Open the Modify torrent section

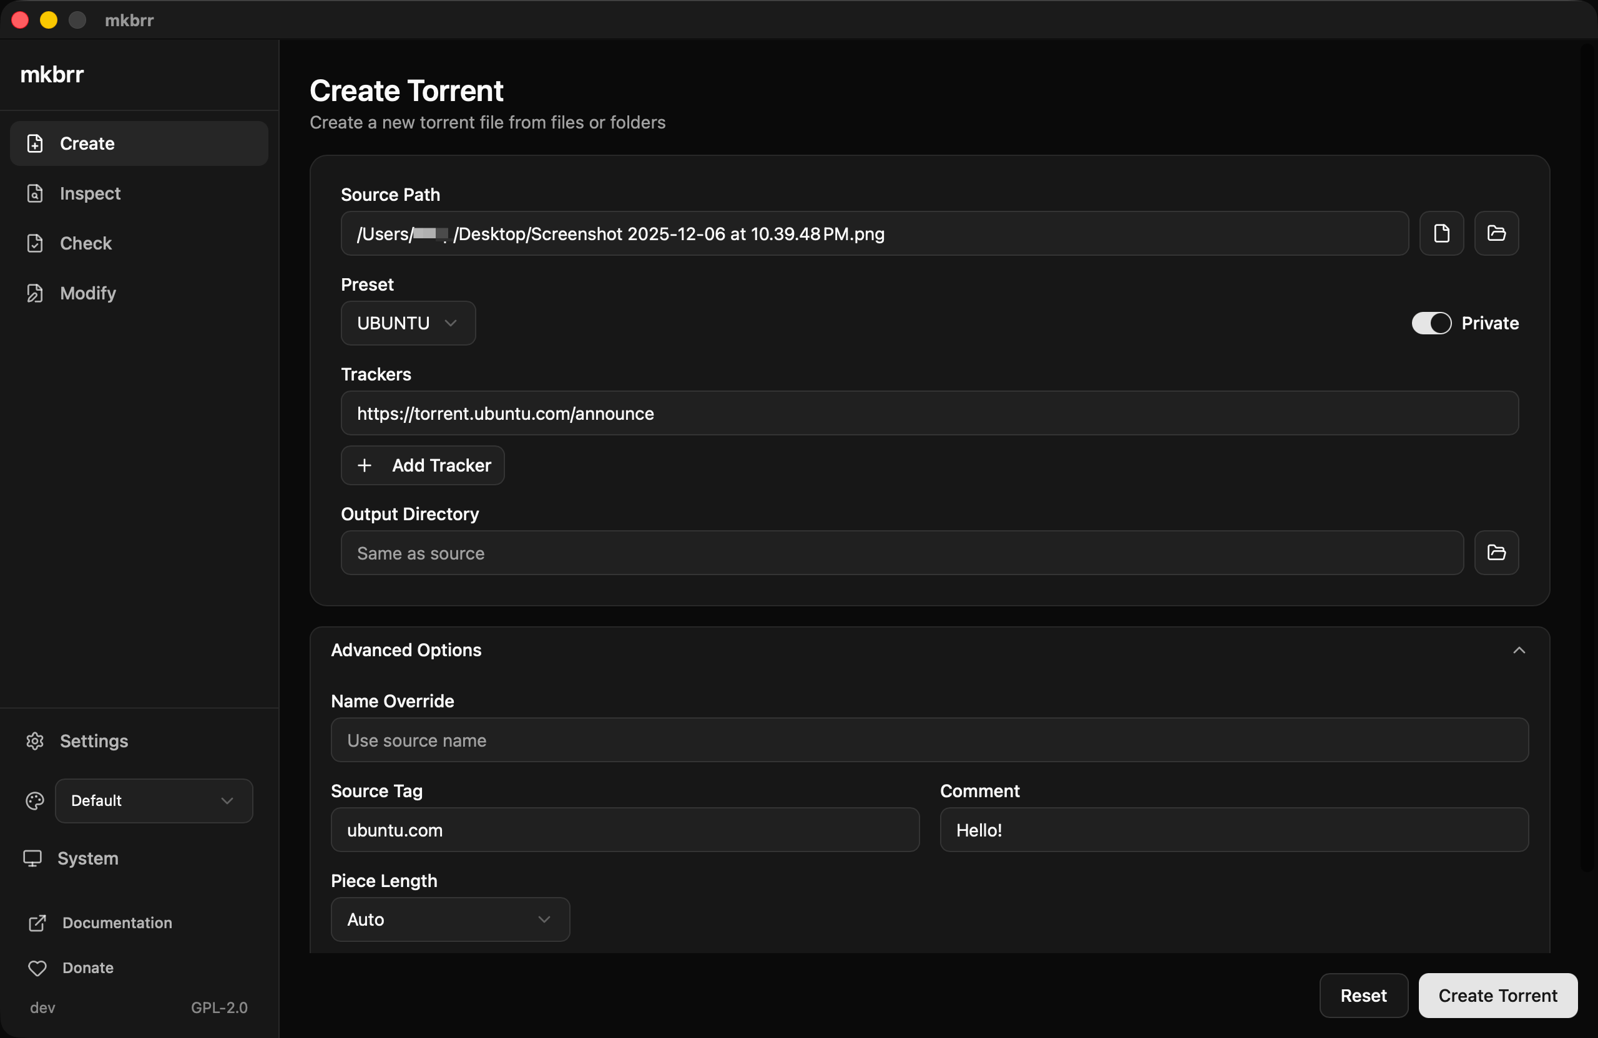[x=87, y=293]
